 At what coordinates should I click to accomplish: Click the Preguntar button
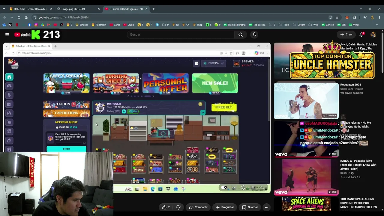pyautogui.click(x=225, y=207)
